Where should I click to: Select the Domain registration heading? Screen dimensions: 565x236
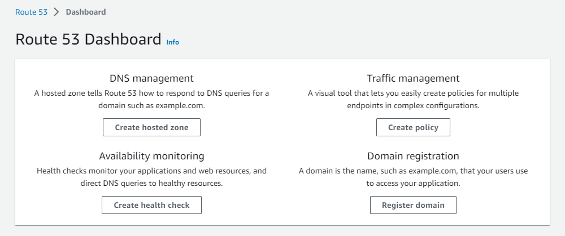click(x=414, y=156)
